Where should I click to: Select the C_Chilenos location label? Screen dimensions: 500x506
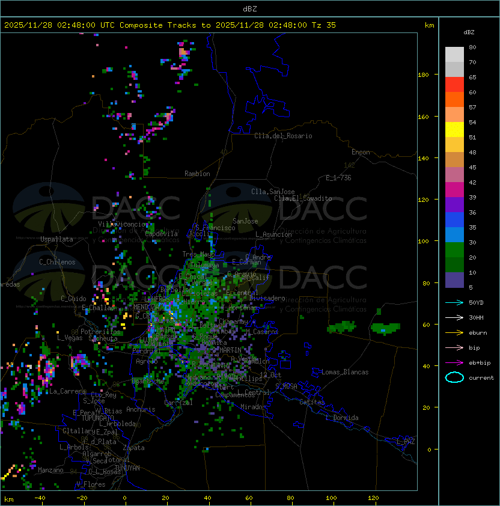point(57,262)
